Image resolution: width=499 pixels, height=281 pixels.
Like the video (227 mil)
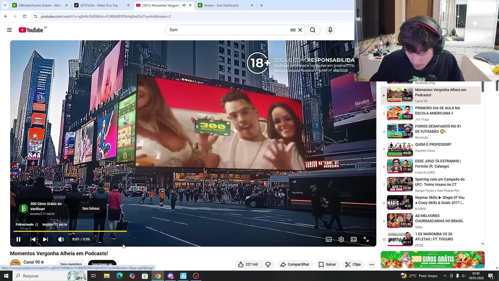point(248,264)
